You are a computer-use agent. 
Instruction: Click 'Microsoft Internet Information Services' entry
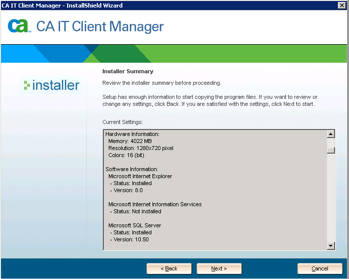coord(155,204)
